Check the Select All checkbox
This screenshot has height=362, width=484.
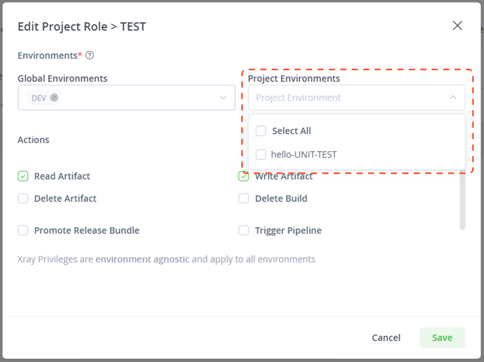point(261,131)
